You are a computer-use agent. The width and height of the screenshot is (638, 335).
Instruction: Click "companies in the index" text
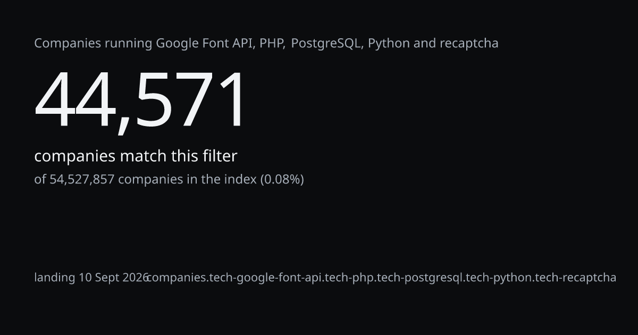[x=187, y=179]
